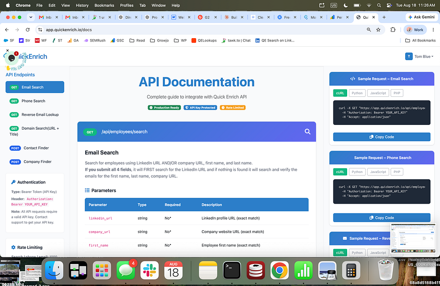Select the Phone Search endpoint
440x286 pixels.
tap(35, 101)
